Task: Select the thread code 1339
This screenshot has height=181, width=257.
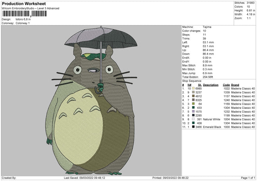Action: pos(227,92)
